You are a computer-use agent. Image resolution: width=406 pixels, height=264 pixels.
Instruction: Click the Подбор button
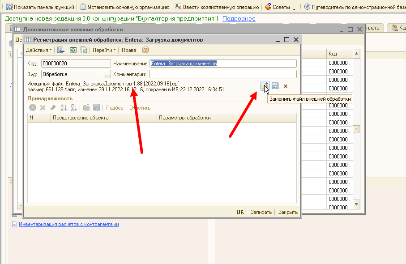[x=115, y=108]
